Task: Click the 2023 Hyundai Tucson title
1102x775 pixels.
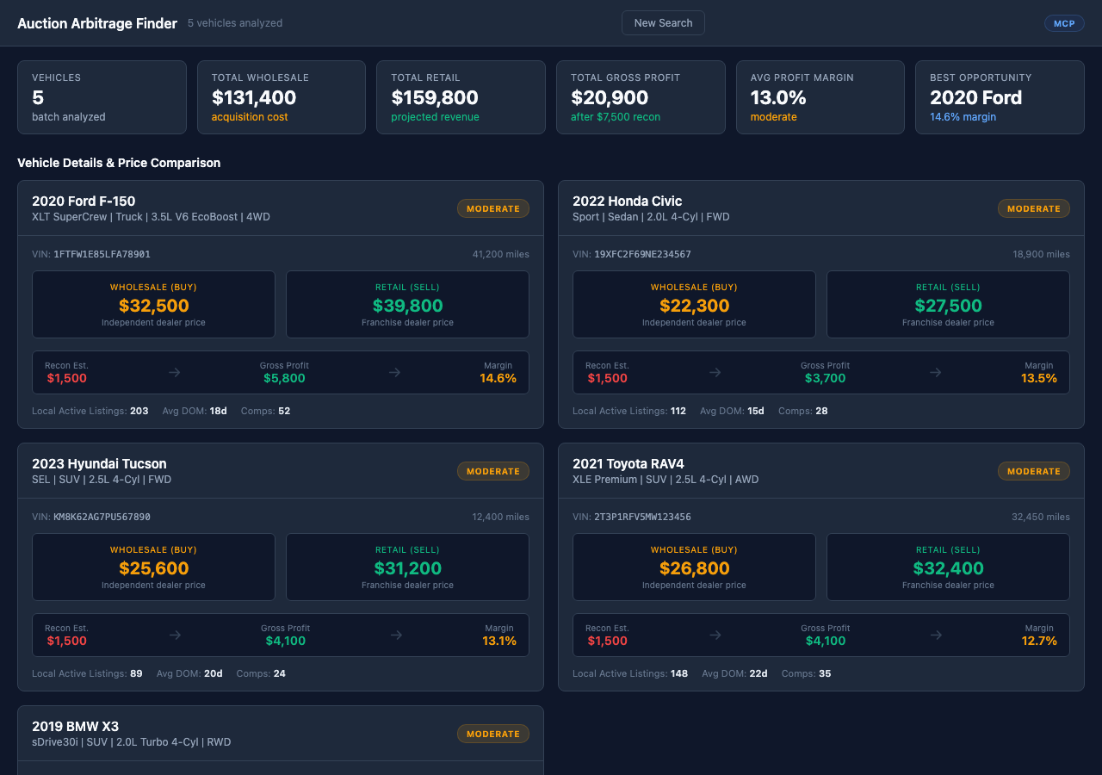Action: tap(99, 464)
